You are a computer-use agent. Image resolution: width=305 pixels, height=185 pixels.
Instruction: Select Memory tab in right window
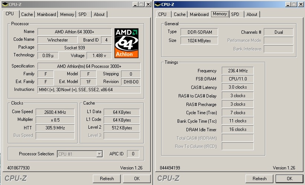click(x=220, y=14)
